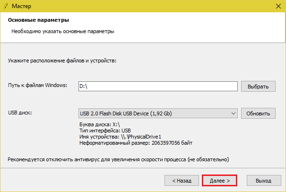
Task: Proceed with the Далее button
Action: click(x=219, y=181)
